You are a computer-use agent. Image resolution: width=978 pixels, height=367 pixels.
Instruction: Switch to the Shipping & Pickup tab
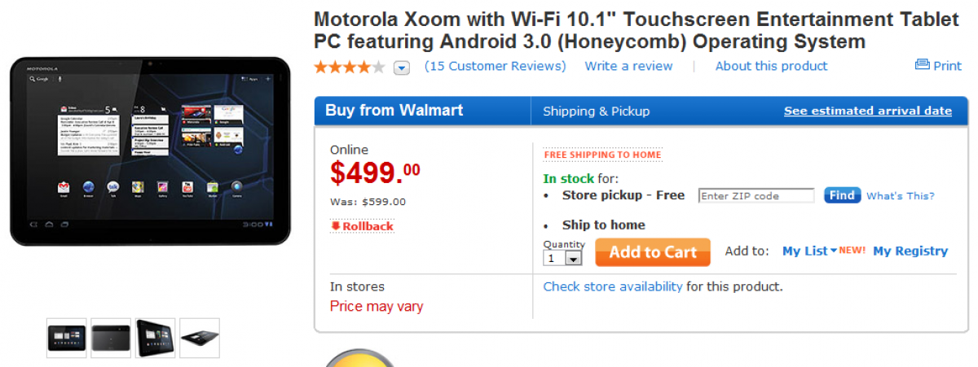pos(597,111)
